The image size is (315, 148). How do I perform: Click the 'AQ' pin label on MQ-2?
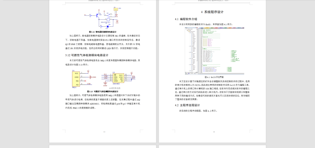click(77, 85)
